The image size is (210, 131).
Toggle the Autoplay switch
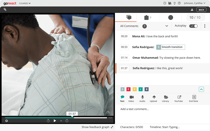194,26
